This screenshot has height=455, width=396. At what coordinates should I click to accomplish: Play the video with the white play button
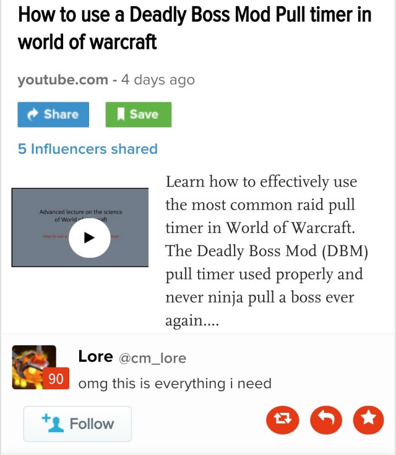coord(90,238)
